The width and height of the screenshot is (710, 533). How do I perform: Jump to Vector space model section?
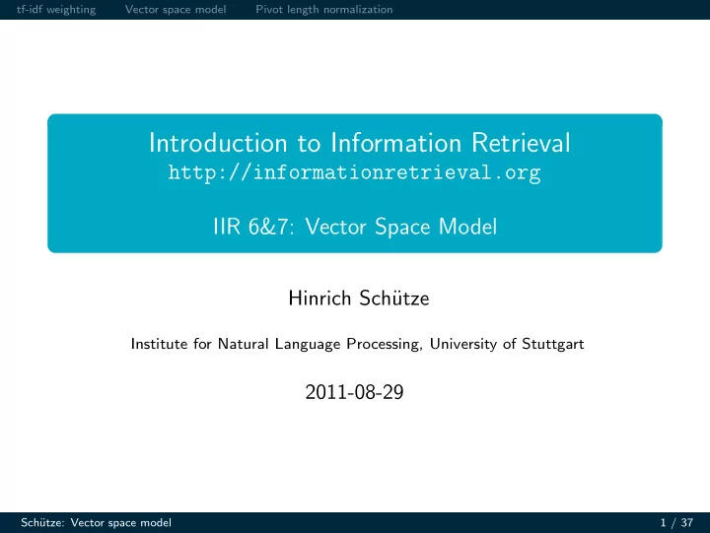click(x=176, y=10)
